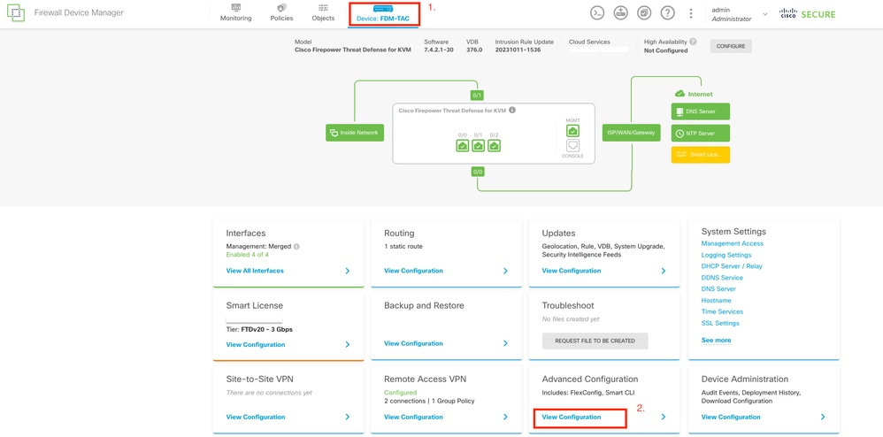Expand Routing card arrow chevron
Viewport: 883px width, 437px height.
tap(505, 271)
